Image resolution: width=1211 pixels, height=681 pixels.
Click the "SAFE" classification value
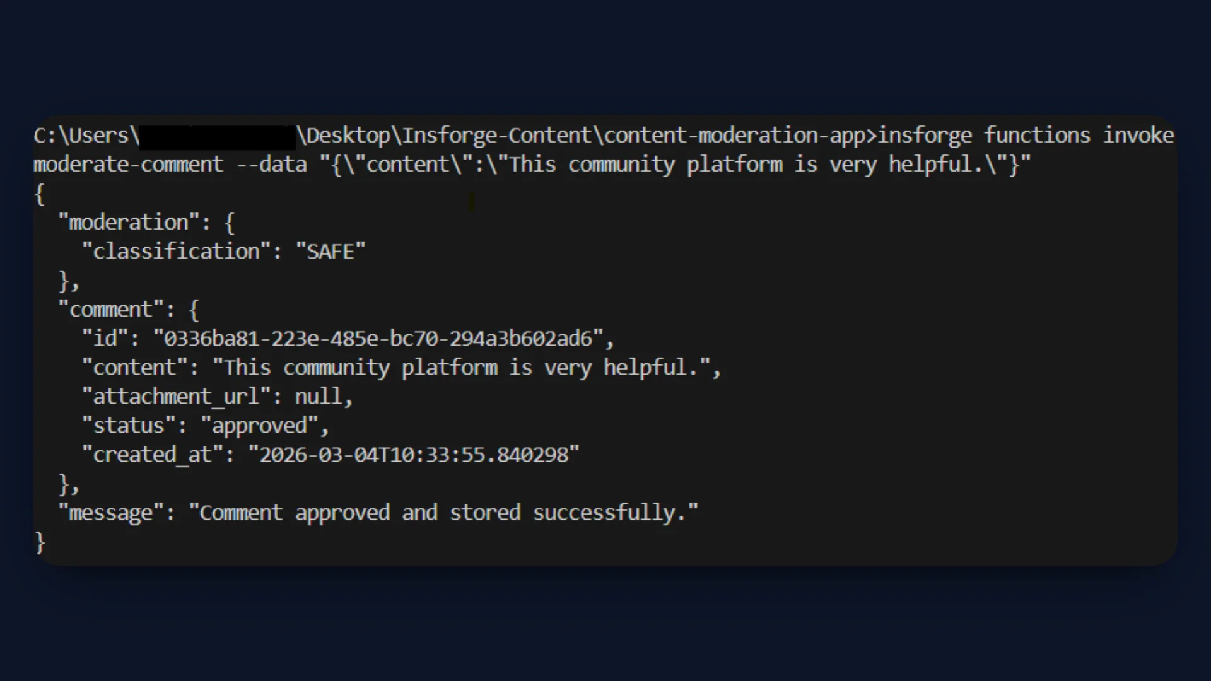[331, 252]
